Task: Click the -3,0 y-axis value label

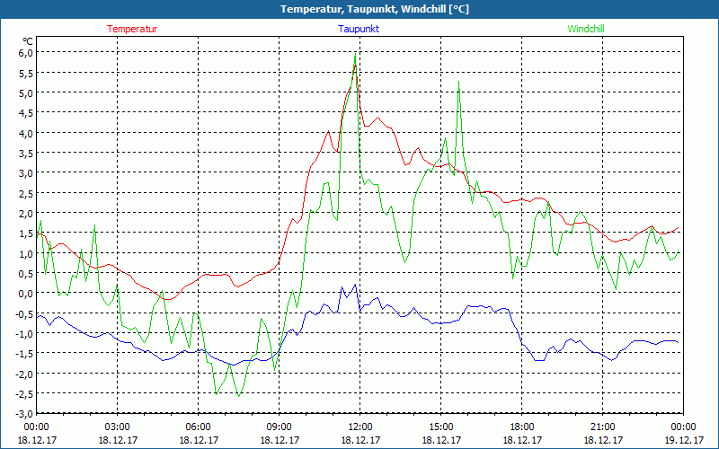Action: (x=23, y=413)
